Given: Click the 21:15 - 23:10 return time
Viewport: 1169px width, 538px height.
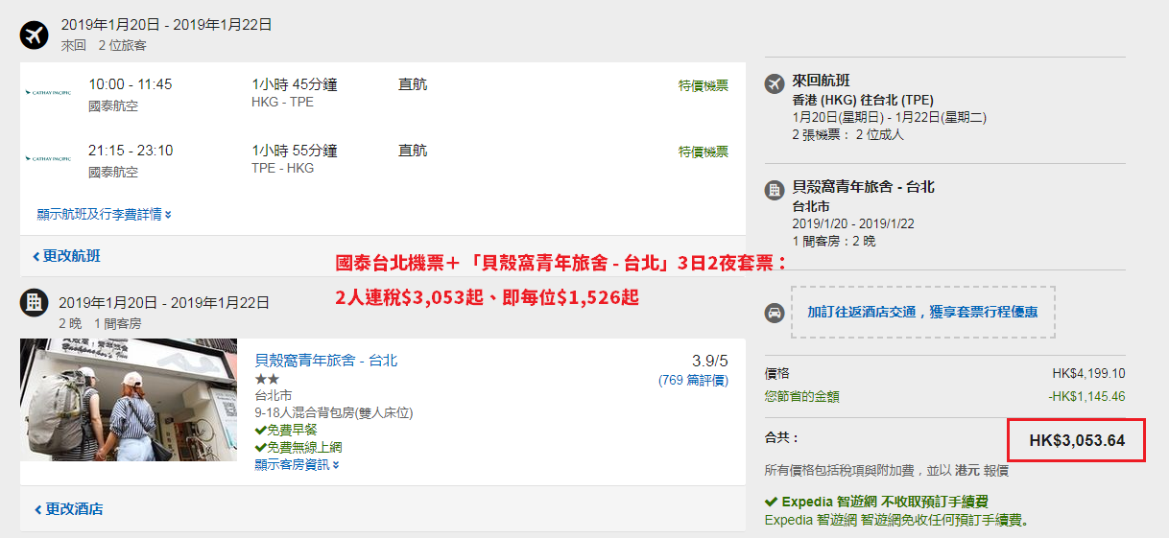Looking at the screenshot, I should coord(131,151).
